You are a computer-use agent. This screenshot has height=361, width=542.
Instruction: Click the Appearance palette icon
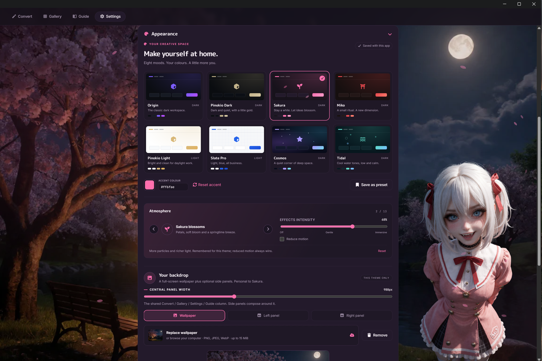pyautogui.click(x=146, y=34)
